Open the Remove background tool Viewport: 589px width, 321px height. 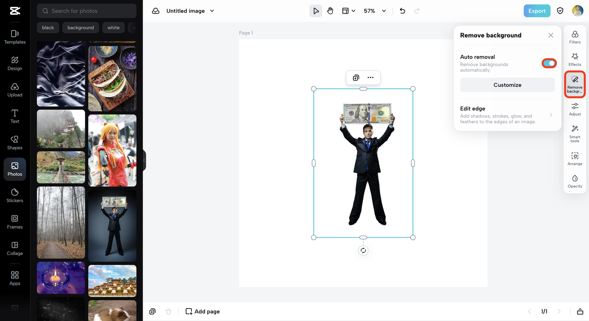coord(575,84)
